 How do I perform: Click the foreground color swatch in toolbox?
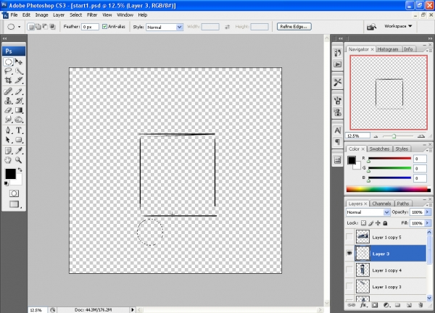point(10,174)
